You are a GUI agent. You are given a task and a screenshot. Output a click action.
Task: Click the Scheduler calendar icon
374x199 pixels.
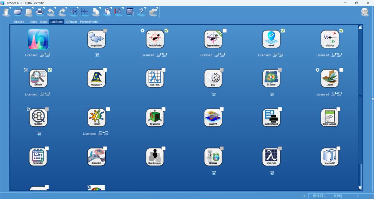[x=38, y=157]
